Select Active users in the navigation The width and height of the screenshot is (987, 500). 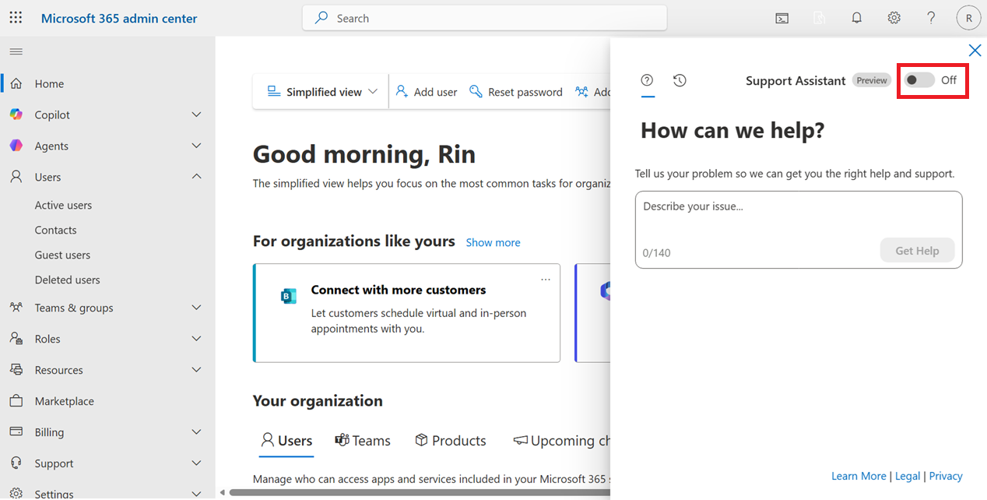click(63, 206)
